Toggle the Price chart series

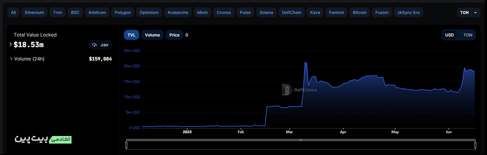174,35
